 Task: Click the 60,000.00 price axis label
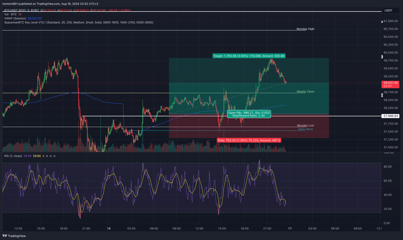pos(391,53)
